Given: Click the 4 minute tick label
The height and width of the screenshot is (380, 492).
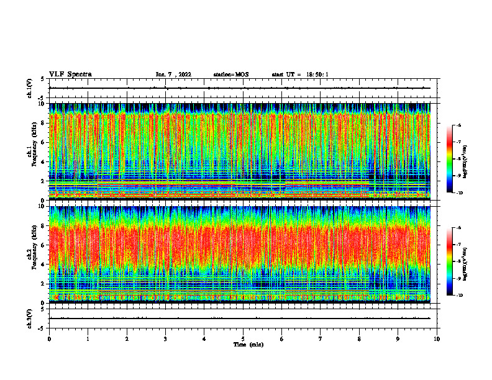Looking at the screenshot, I should (x=204, y=339).
